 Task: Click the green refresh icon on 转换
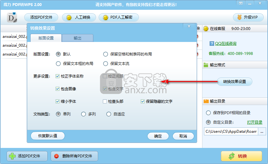(x=232, y=156)
